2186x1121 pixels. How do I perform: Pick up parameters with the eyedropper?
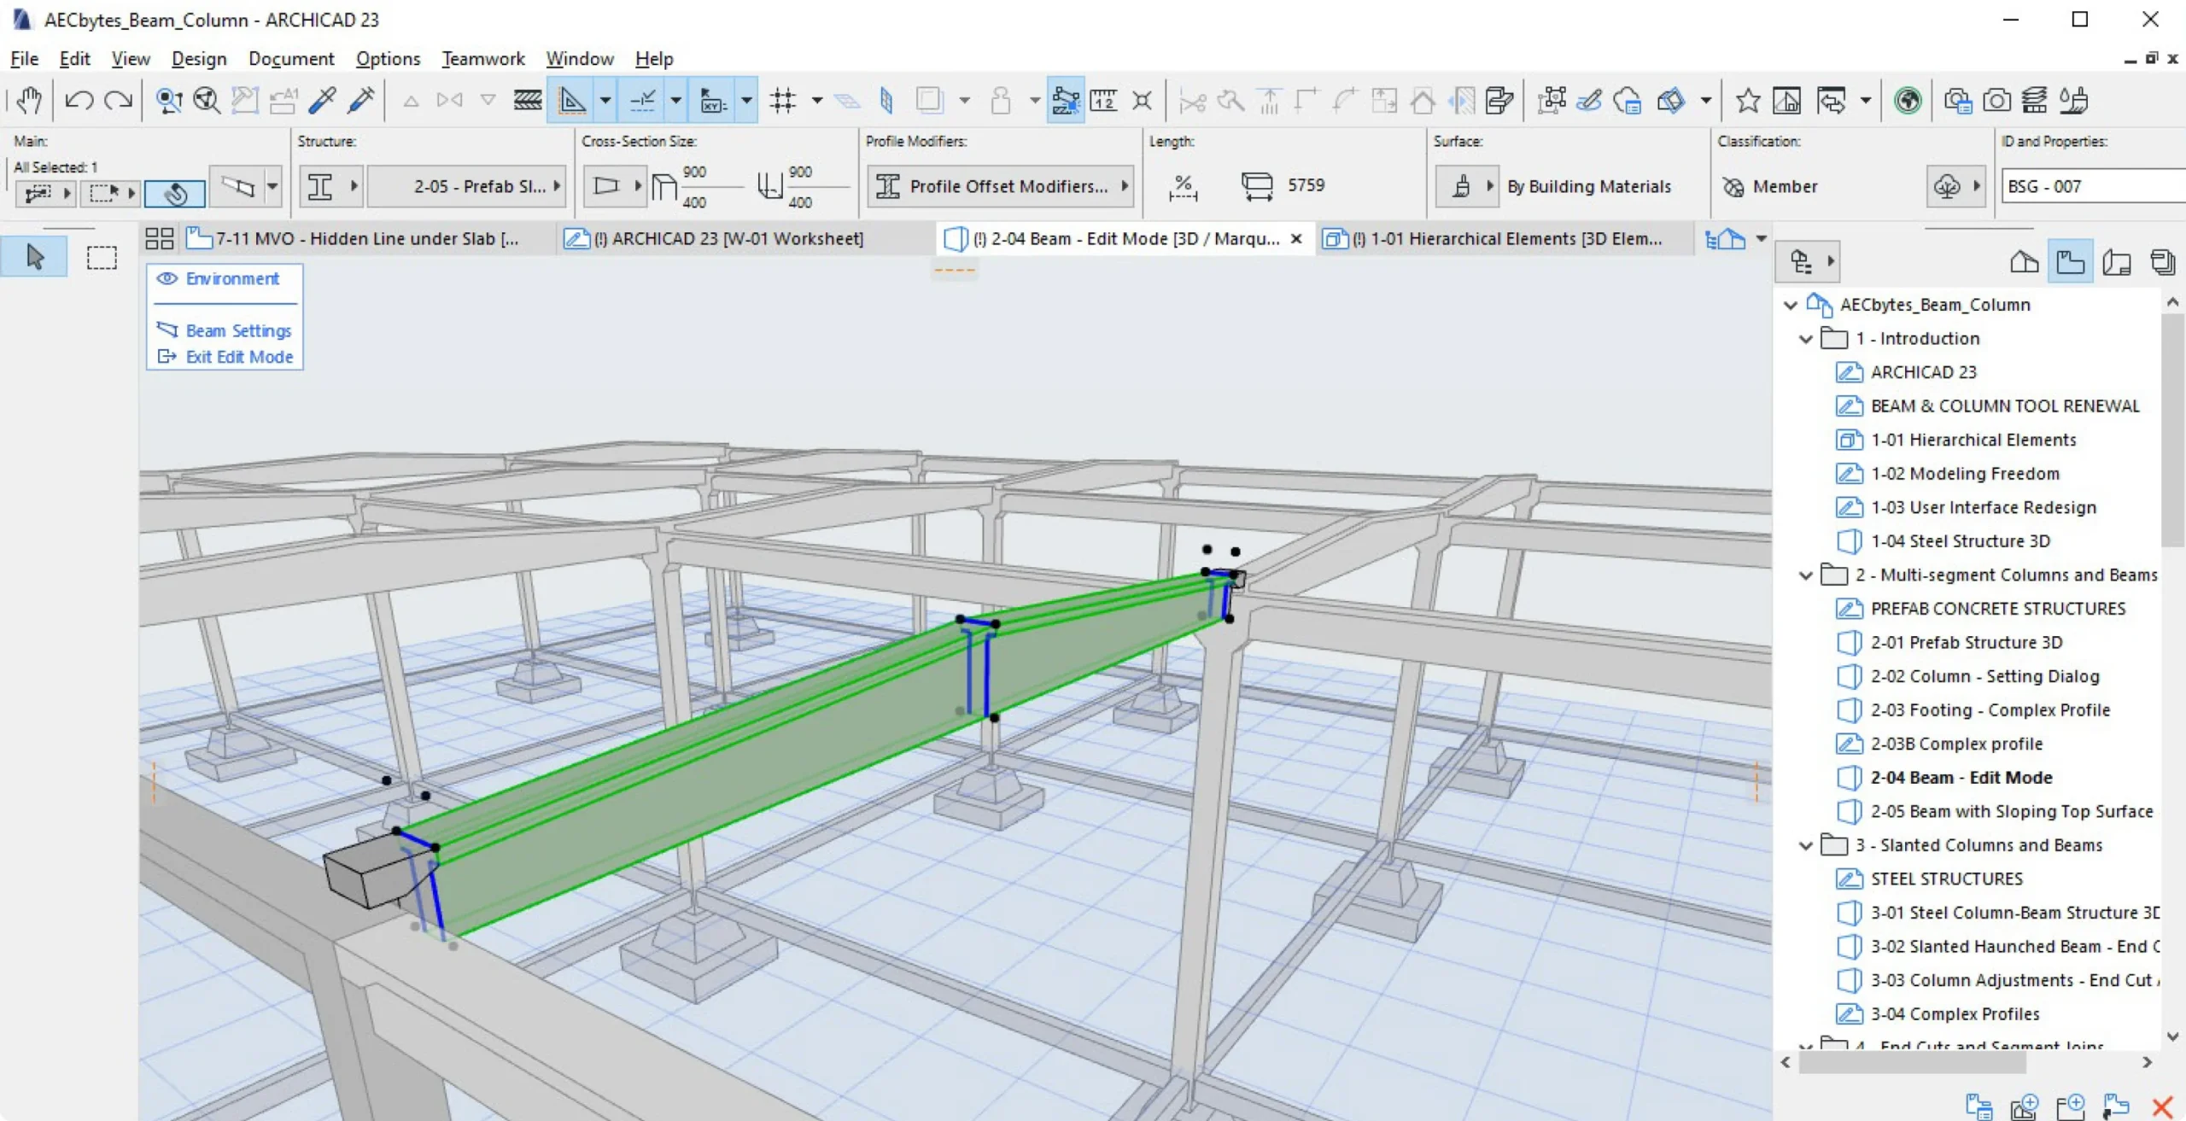[323, 101]
